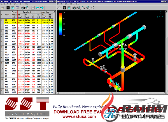Click the Expansion column group header
Viewport: 168px width, 122px height.
(x=45, y=12)
